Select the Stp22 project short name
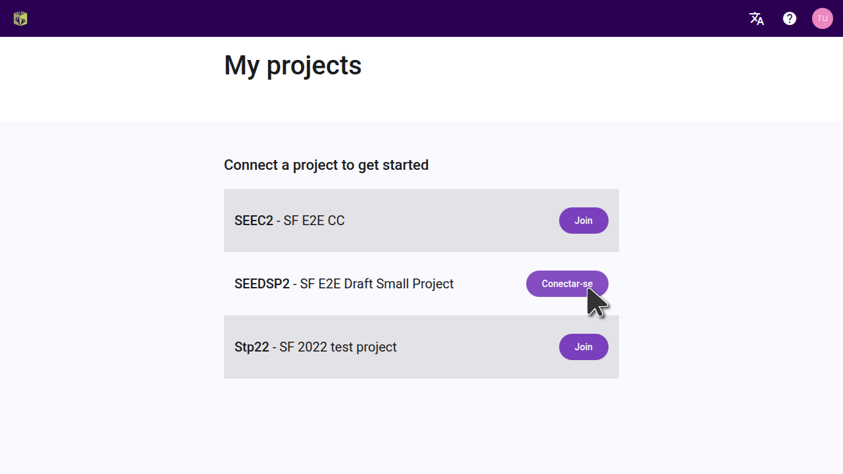Screen dimensions: 843x474 click(x=252, y=347)
